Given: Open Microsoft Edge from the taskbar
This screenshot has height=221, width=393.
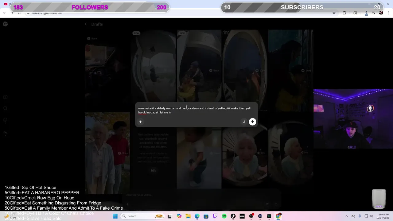Looking at the screenshot, I should click(x=197, y=216).
